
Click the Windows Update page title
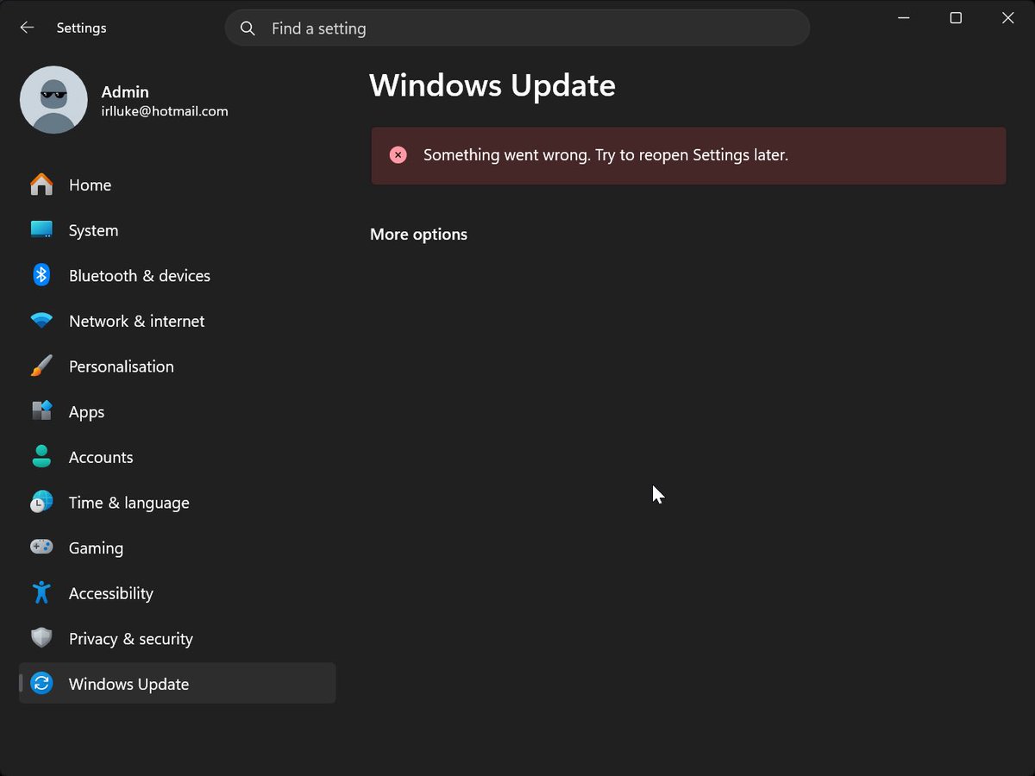coord(492,85)
